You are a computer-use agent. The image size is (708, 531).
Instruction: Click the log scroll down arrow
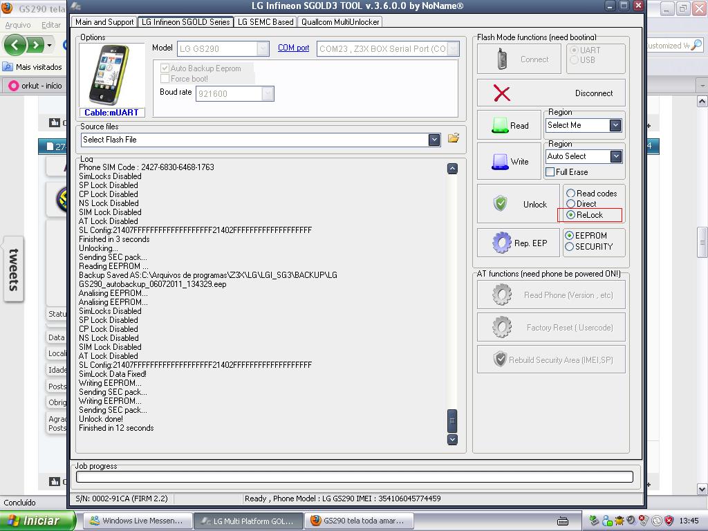(x=452, y=439)
